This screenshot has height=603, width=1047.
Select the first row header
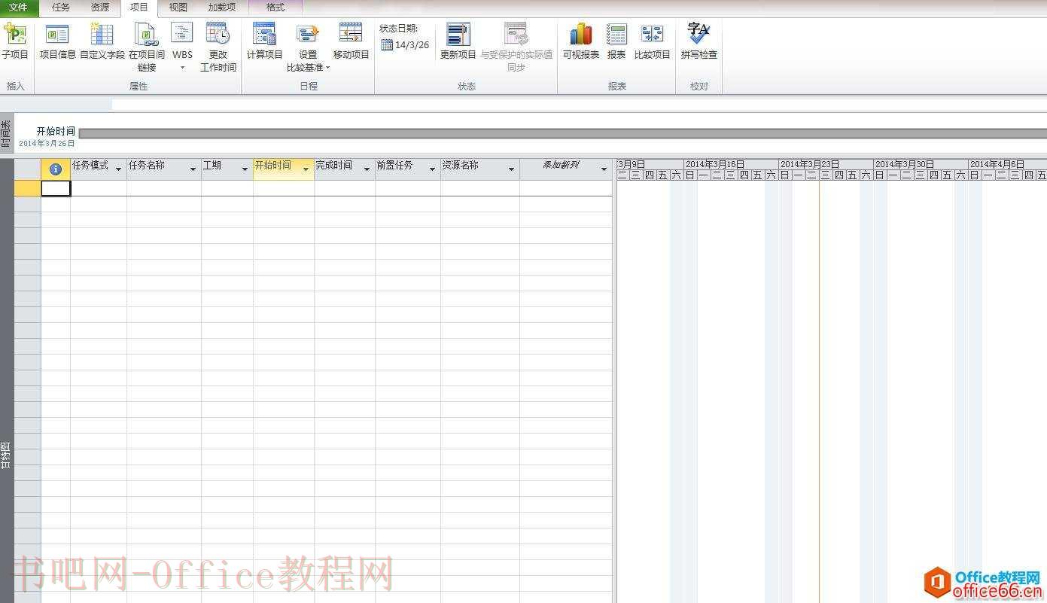click(28, 188)
